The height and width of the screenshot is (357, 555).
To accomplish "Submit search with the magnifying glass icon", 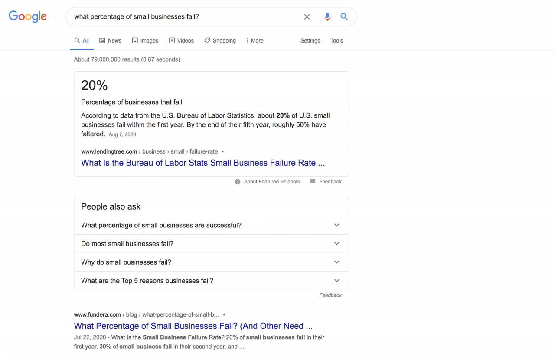I will 344,17.
